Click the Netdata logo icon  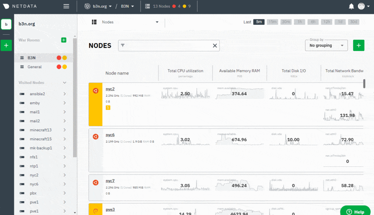tap(6, 6)
